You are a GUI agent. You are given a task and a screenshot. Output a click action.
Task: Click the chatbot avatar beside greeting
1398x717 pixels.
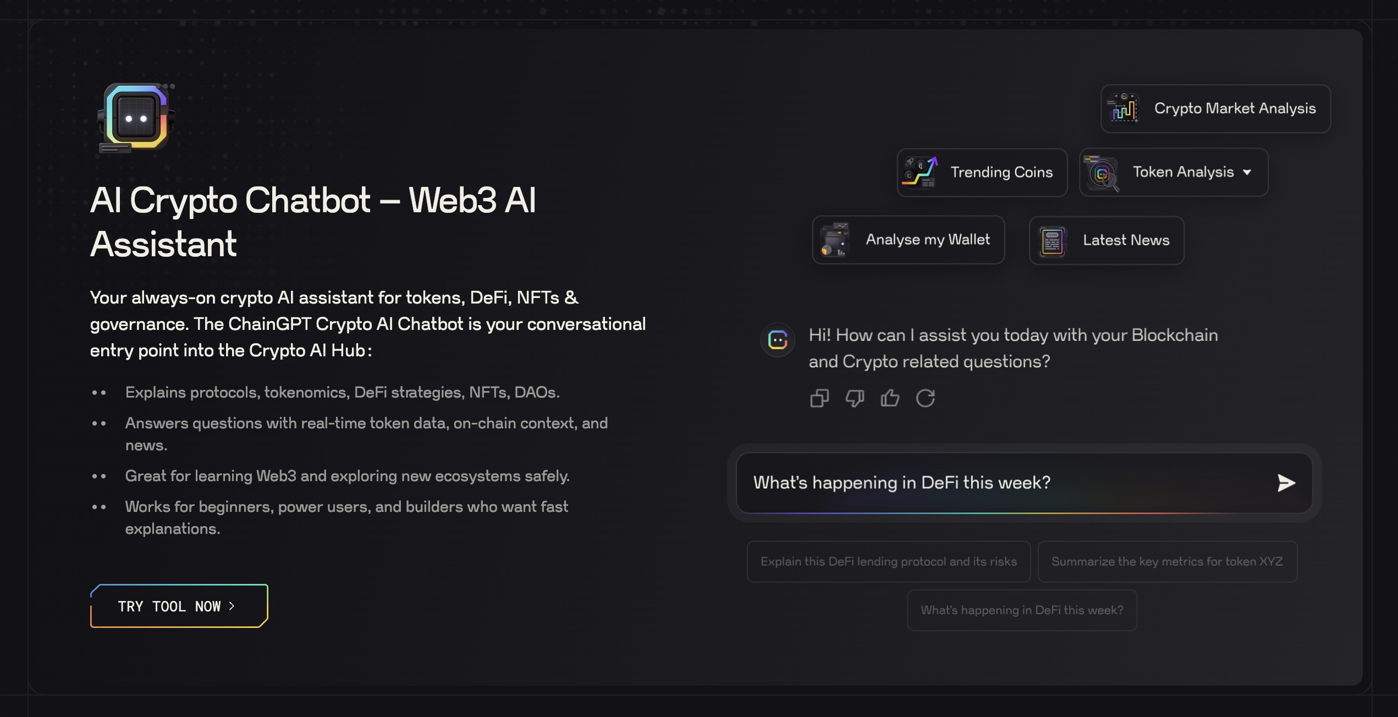point(778,340)
